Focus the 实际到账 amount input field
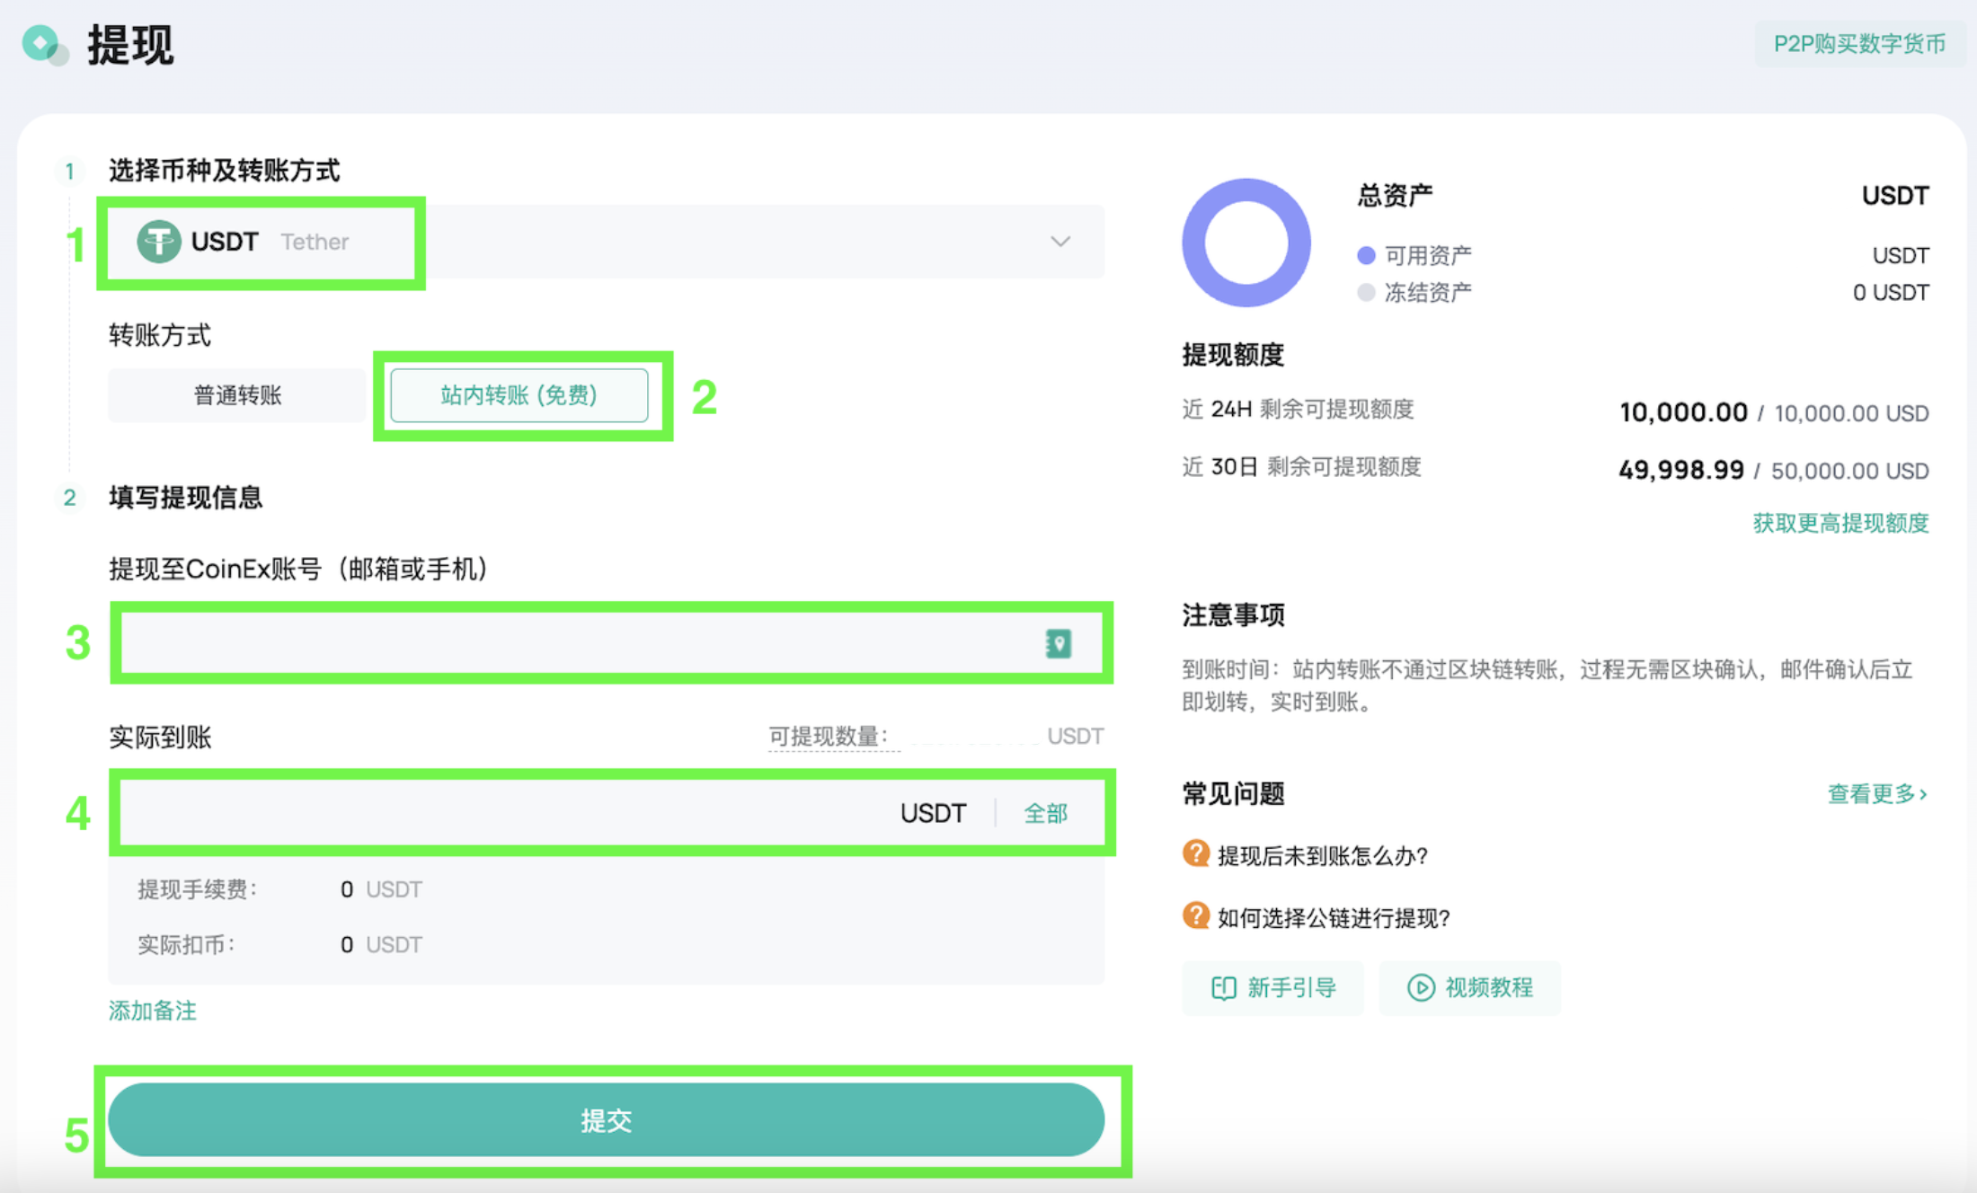The width and height of the screenshot is (1977, 1193). tap(503, 813)
